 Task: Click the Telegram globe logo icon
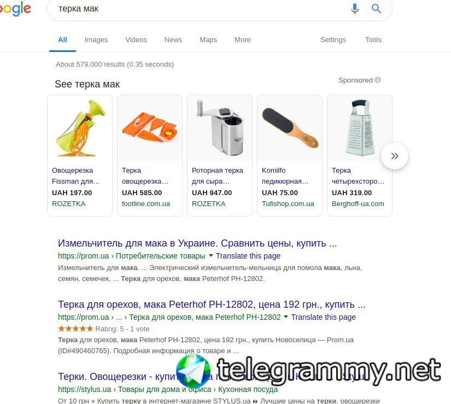pos(194,371)
